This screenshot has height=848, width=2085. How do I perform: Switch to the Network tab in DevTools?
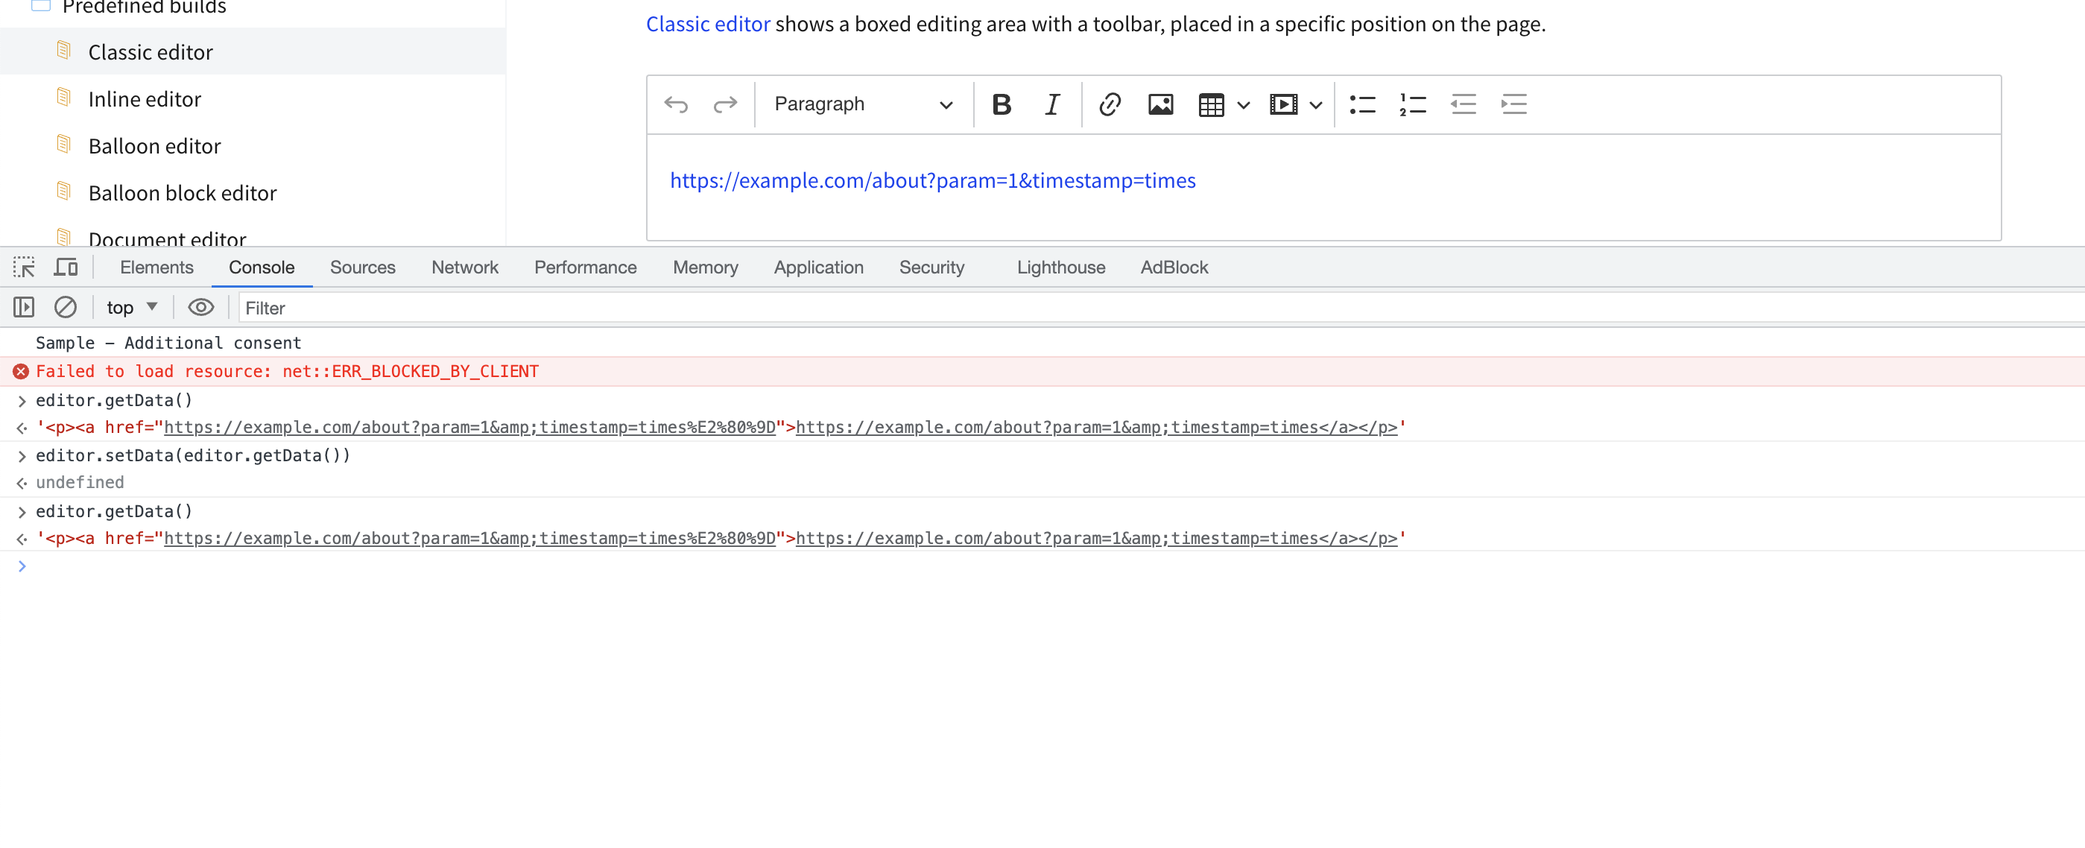[464, 266]
